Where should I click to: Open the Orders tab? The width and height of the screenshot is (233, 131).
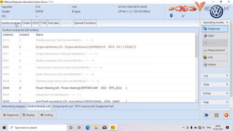(x=27, y=23)
